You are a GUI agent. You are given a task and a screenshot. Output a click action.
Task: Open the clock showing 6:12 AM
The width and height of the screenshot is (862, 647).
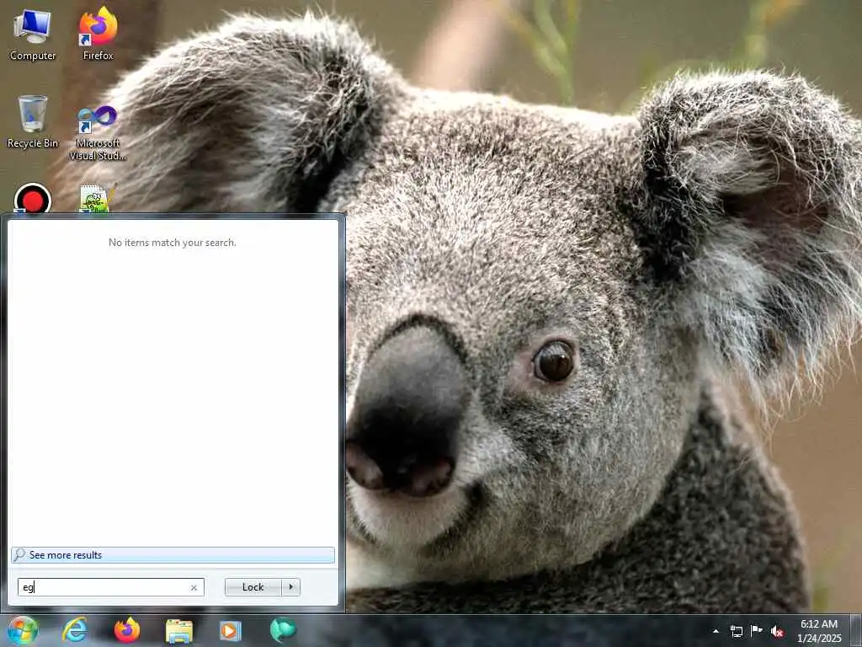coord(818,630)
